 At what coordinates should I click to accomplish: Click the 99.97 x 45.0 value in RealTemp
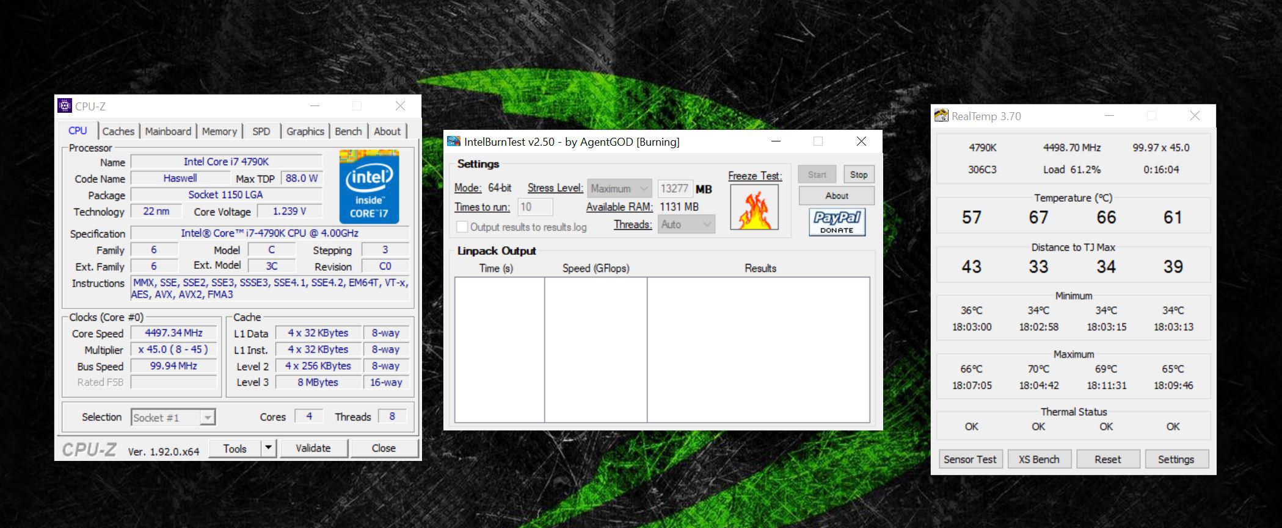[x=1161, y=148]
